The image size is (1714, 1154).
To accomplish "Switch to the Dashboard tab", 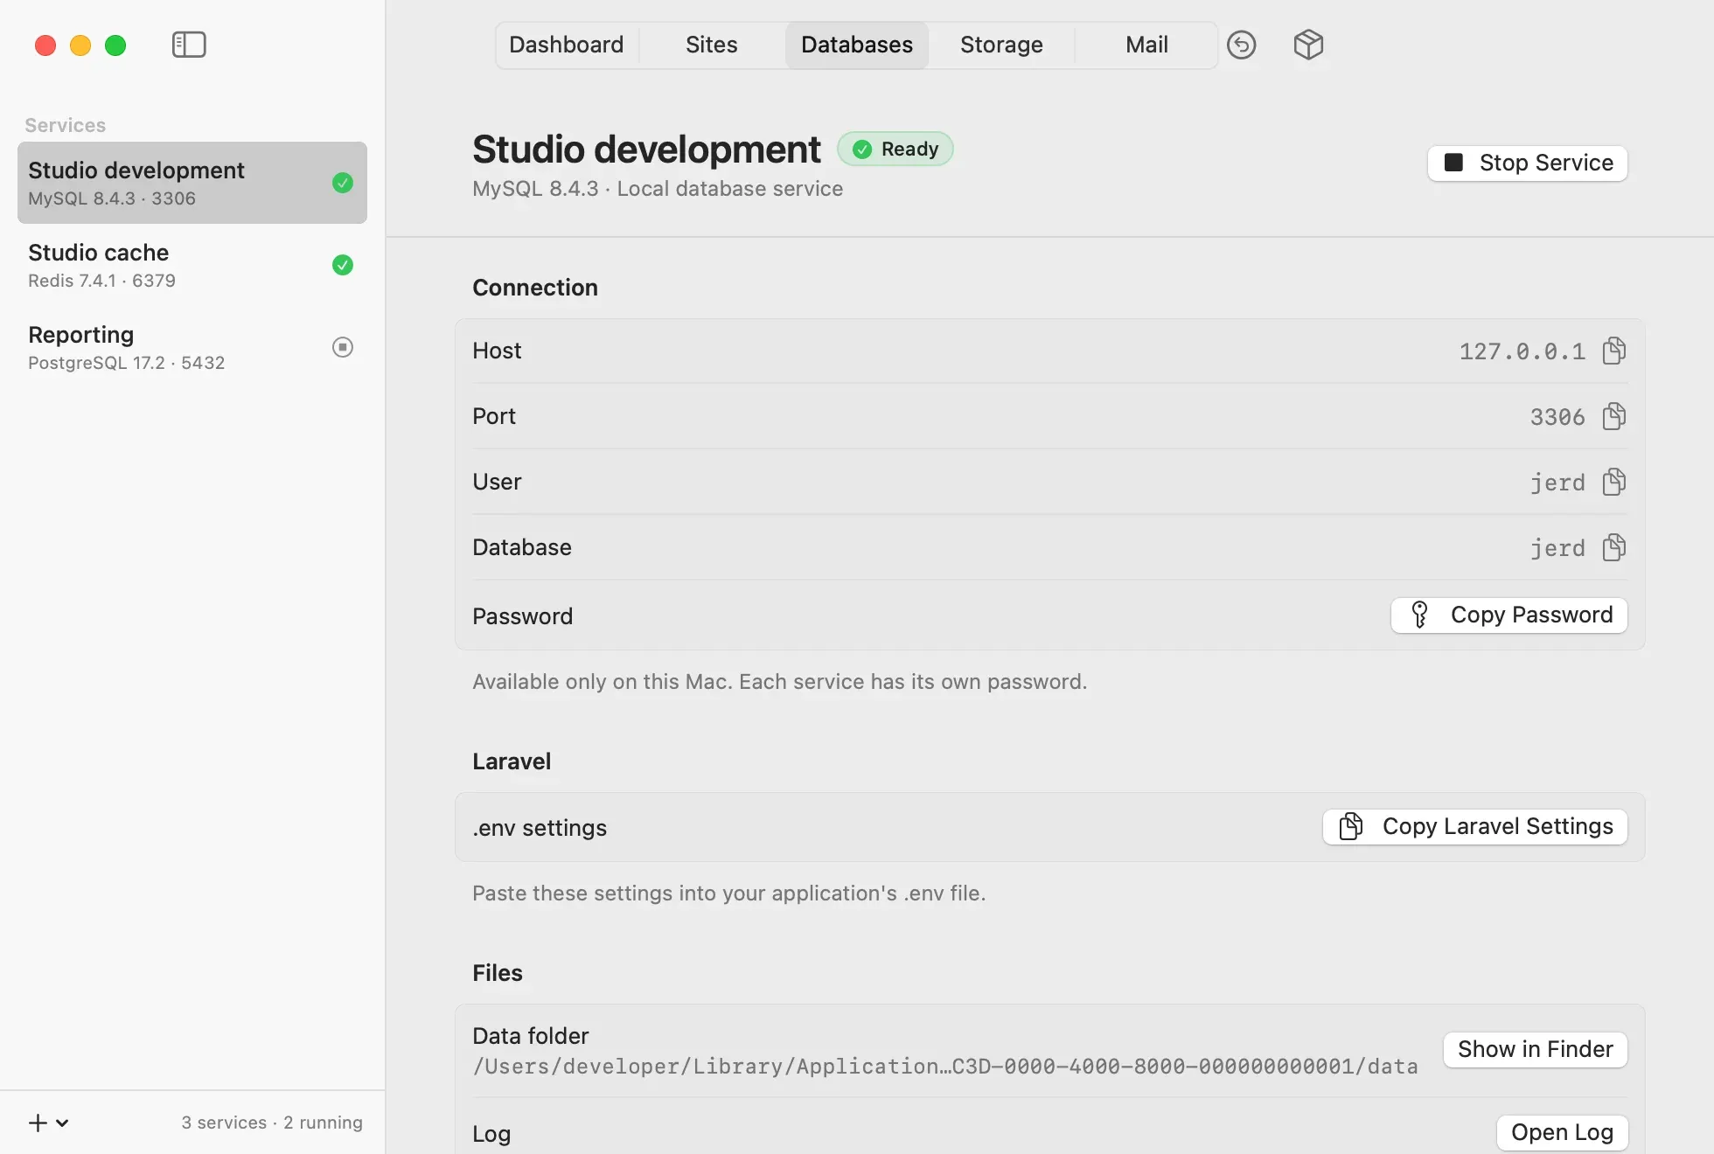I will click(x=567, y=45).
